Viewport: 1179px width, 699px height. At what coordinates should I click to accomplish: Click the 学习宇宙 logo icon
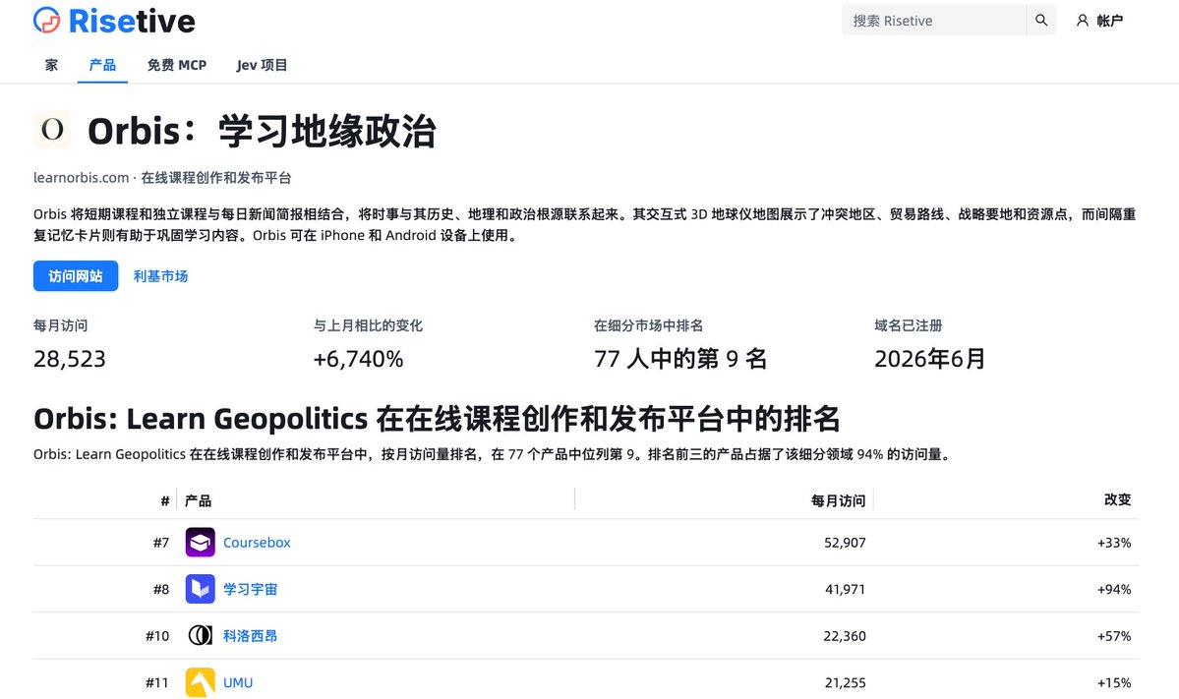click(x=200, y=589)
